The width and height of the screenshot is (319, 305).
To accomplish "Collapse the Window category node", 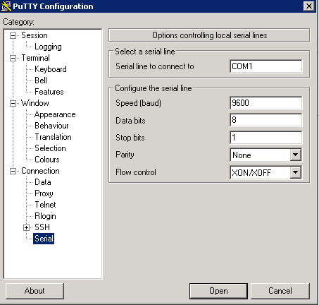I will [x=13, y=103].
